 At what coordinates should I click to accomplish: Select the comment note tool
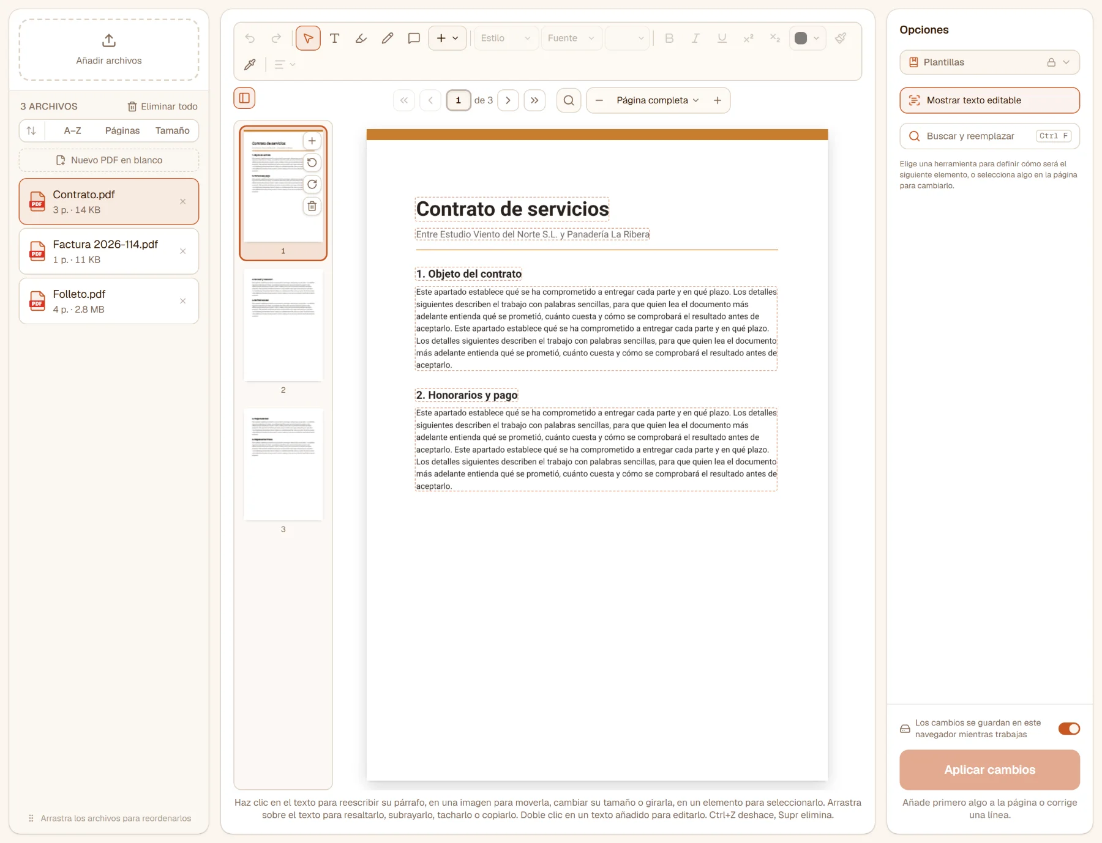414,39
